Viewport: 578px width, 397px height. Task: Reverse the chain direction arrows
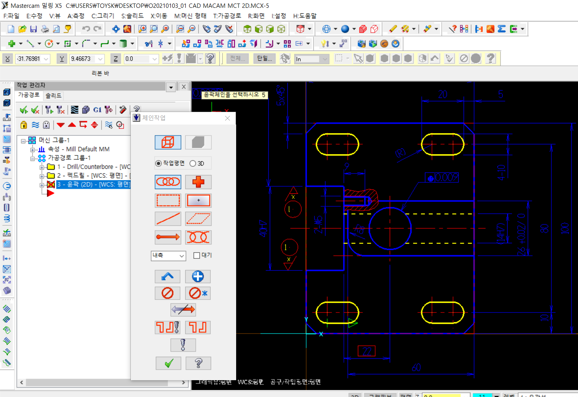[183, 310]
